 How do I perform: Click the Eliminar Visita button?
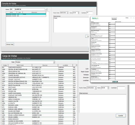[x=10, y=44]
